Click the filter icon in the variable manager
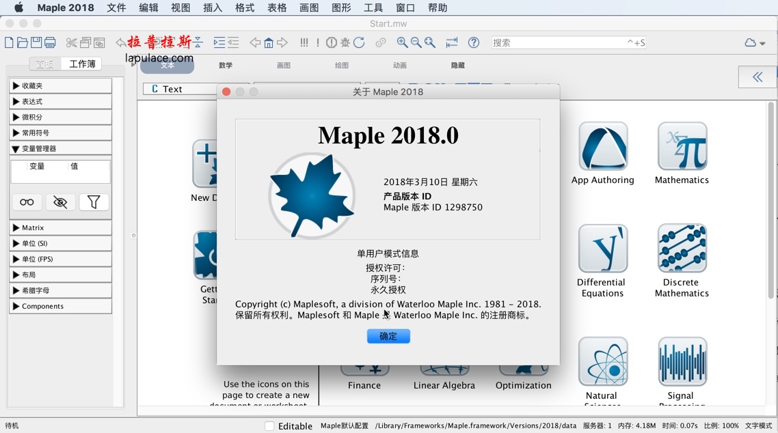 tap(94, 202)
